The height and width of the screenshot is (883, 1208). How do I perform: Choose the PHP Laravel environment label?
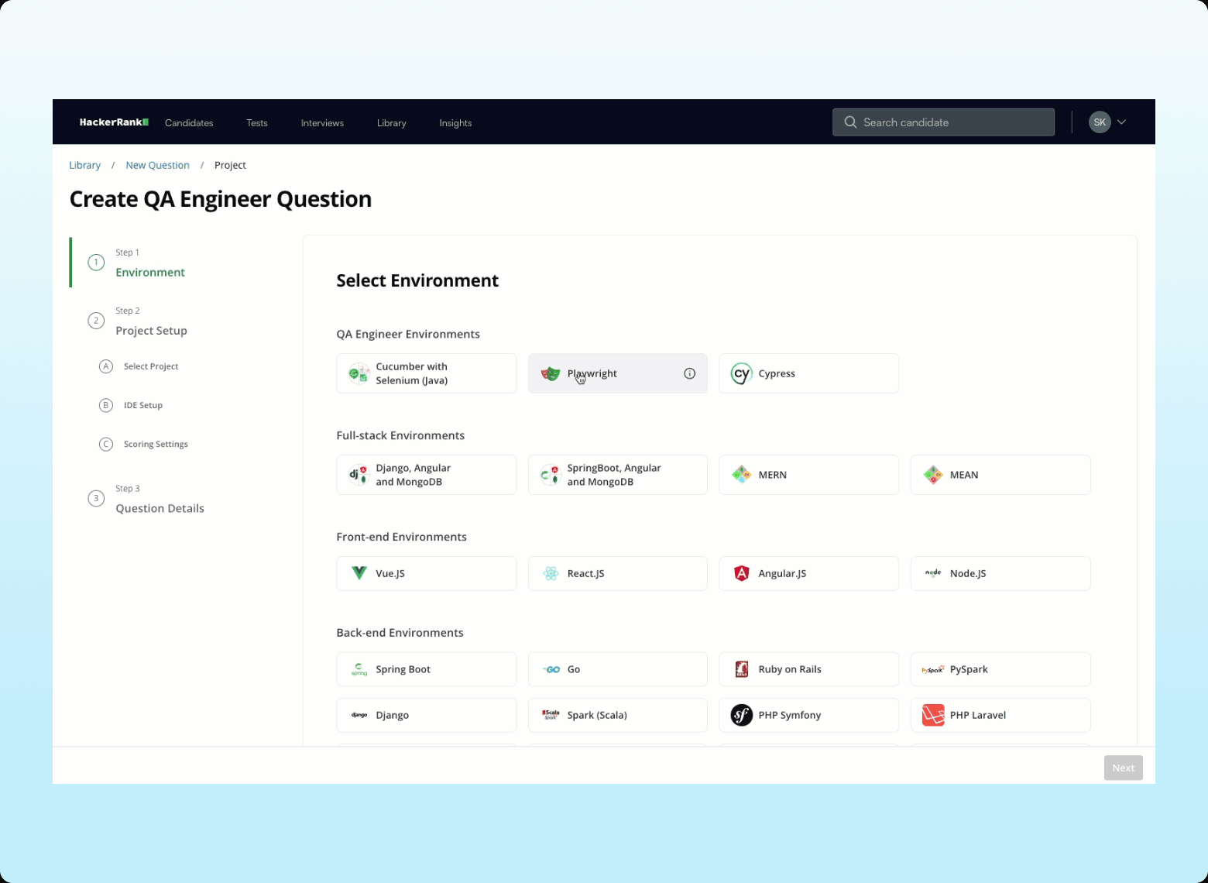978,715
